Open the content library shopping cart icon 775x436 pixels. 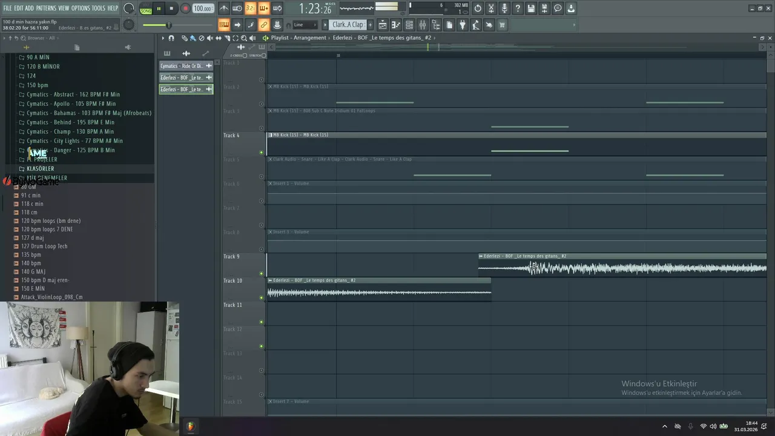point(503,25)
